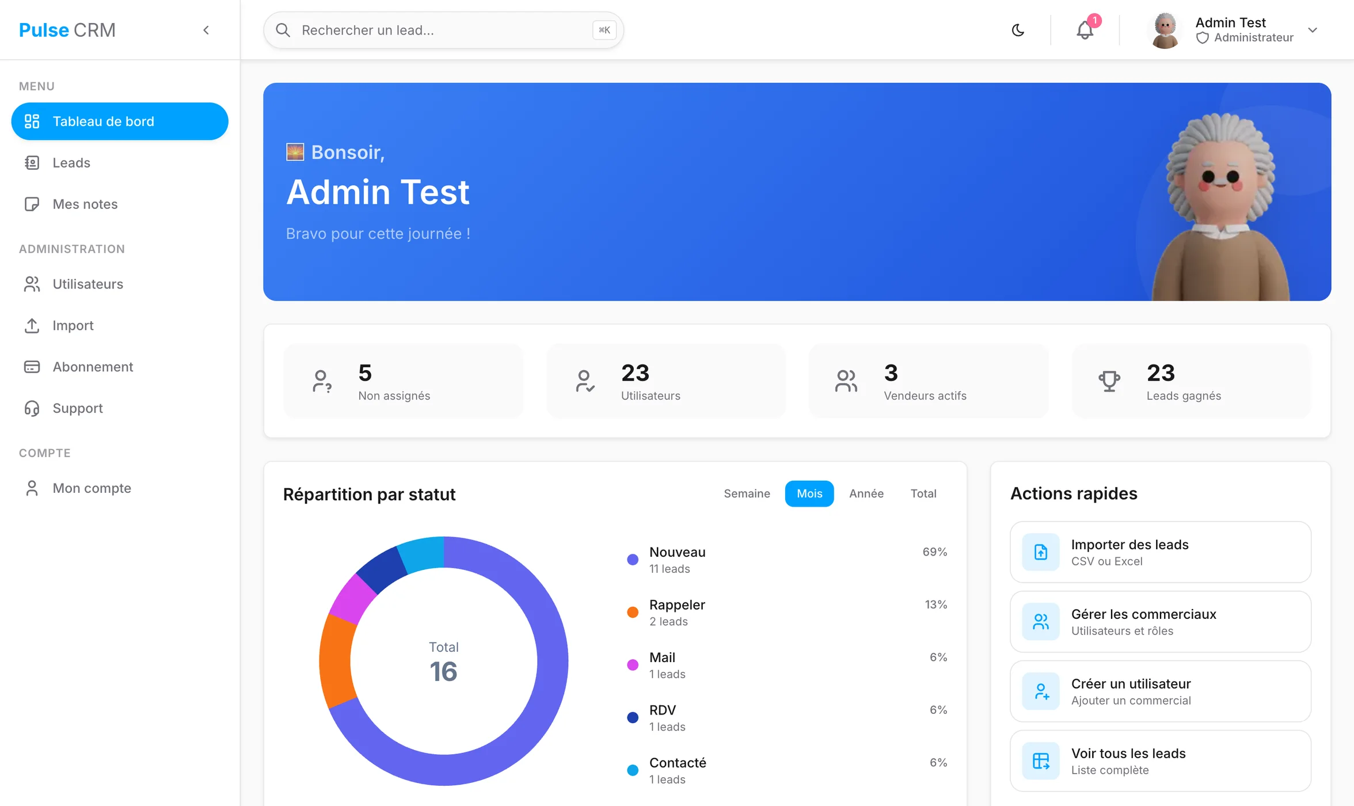Screen dimensions: 1354x806
Task: Select the Total period tab
Action: (923, 494)
